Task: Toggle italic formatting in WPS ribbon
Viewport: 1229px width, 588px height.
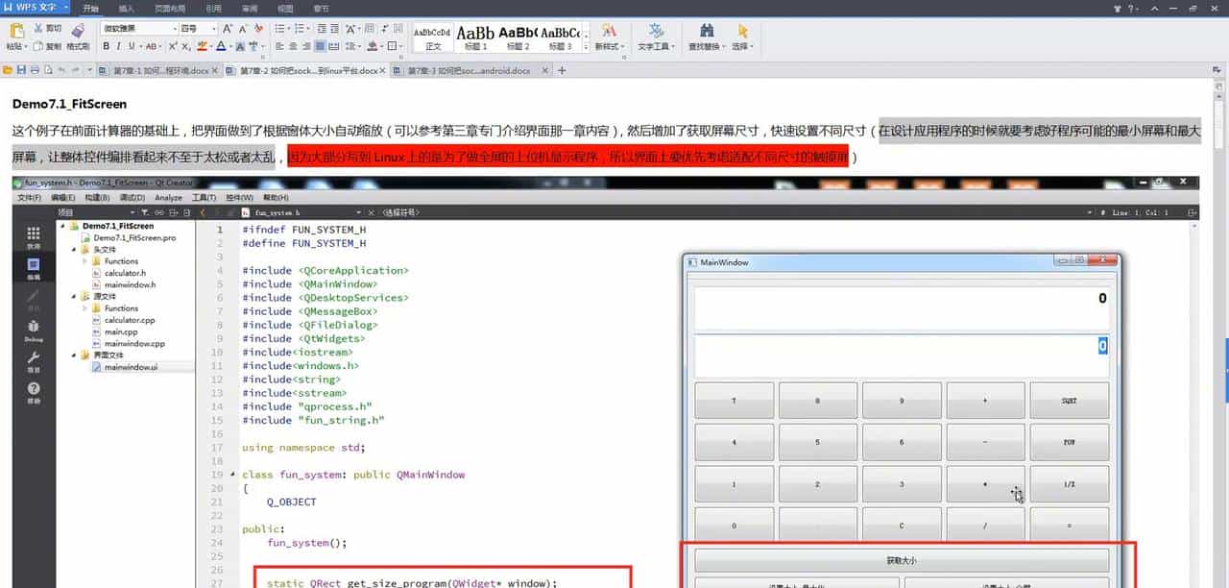Action: coord(118,46)
